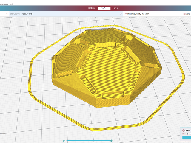Click the pencil edit icon in color scheme bar
The image size is (191, 143).
(121, 14)
